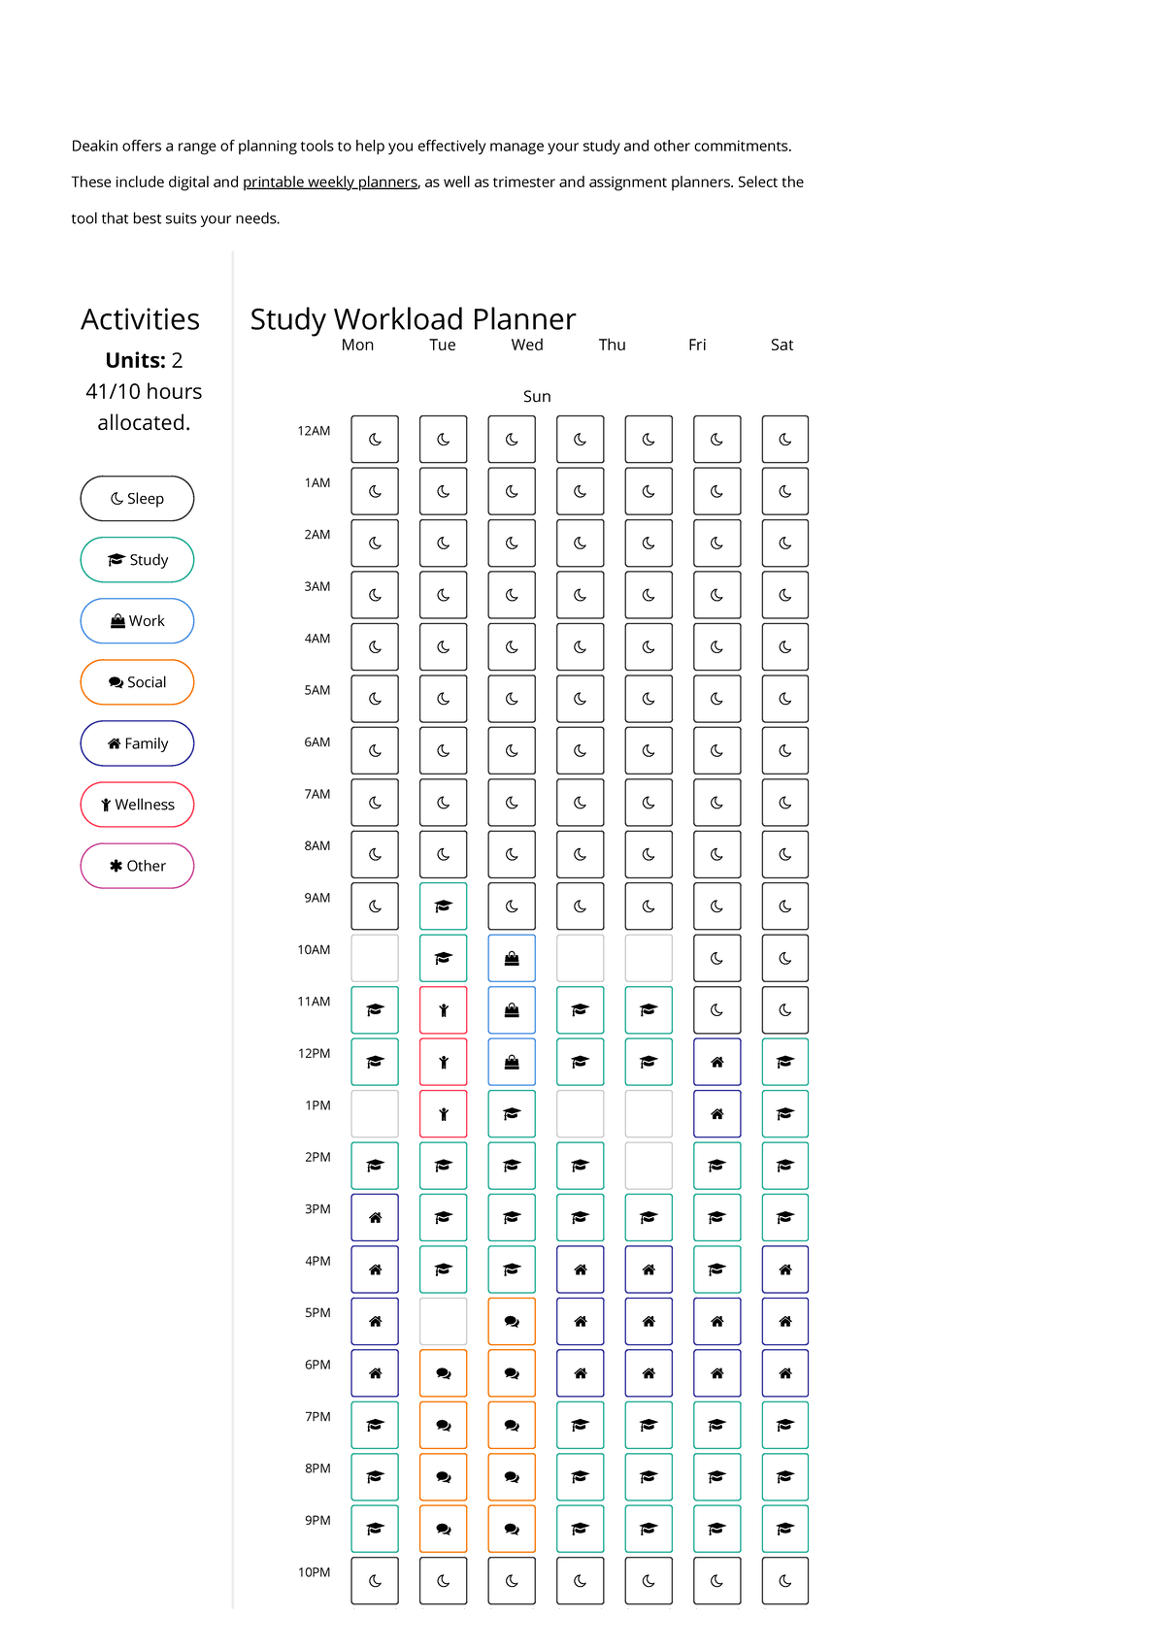This screenshot has width=1165, height=1648.
Task: Open the printable weekly planners link
Action: pyautogui.click(x=330, y=181)
